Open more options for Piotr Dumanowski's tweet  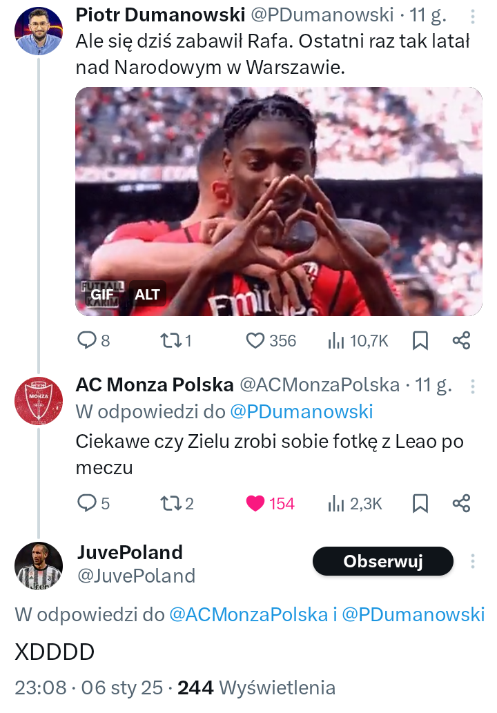tap(472, 15)
